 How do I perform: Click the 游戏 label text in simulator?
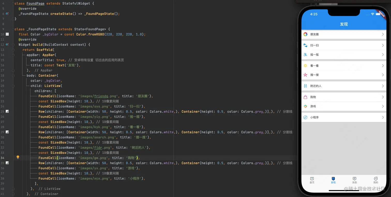pos(313,106)
